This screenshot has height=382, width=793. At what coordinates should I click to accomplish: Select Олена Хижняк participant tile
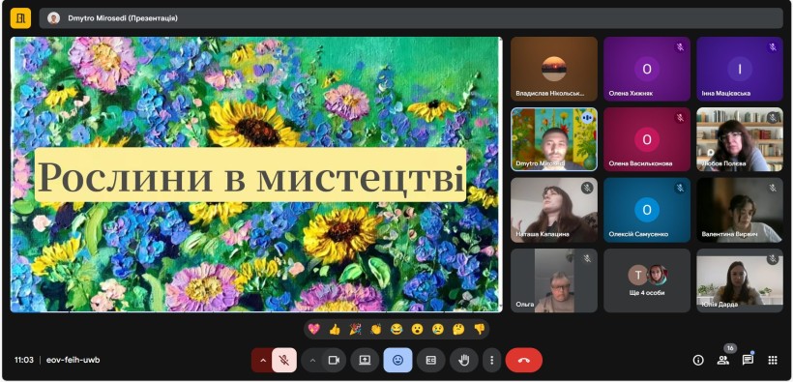pos(647,70)
